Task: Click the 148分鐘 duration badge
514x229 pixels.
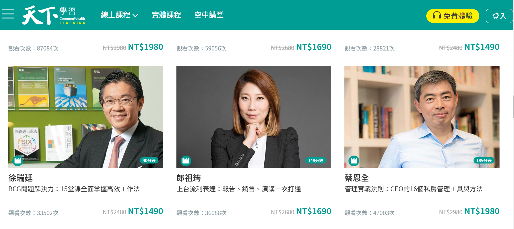Action: pos(316,160)
